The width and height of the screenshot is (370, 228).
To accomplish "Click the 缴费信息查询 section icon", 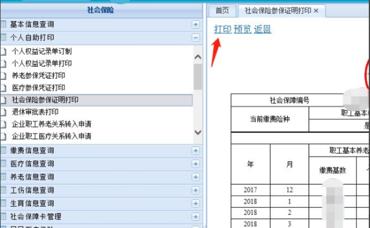I will pyautogui.click(x=3, y=150).
